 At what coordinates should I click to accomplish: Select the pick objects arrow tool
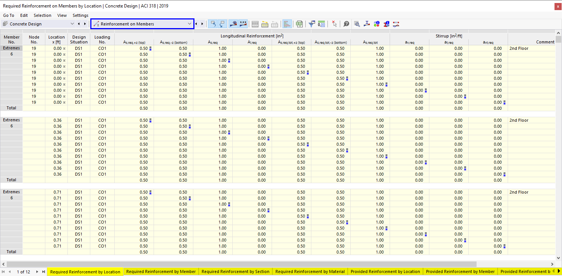(x=334, y=24)
